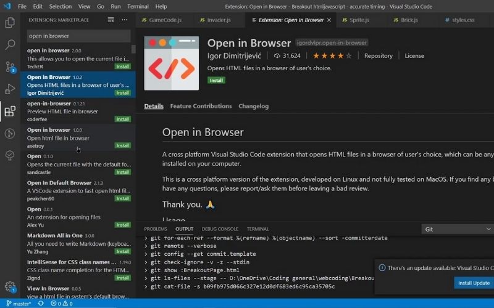The height and width of the screenshot is (308, 494).
Task: Open the Git output channel dropdown
Action: (458, 229)
